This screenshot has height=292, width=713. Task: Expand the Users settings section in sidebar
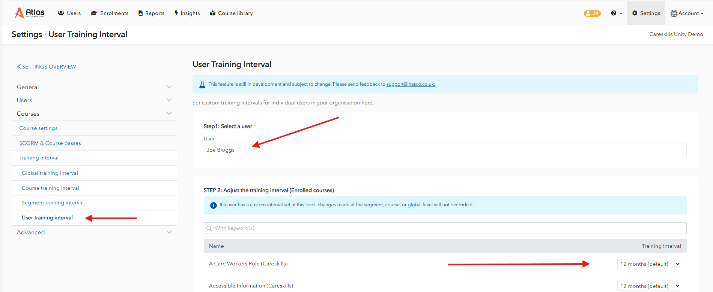94,100
